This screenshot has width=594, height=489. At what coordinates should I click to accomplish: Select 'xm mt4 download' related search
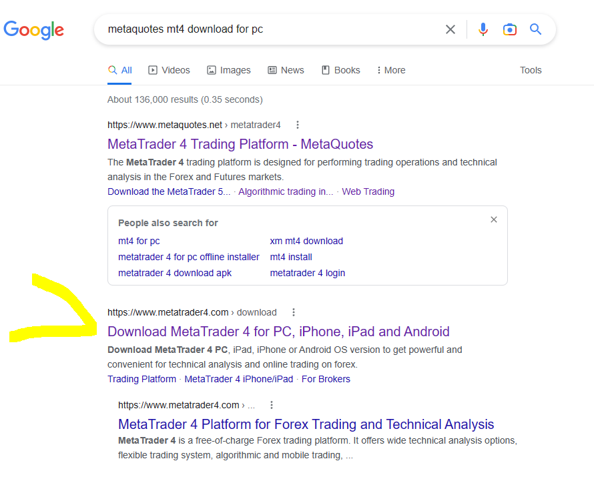(x=306, y=241)
